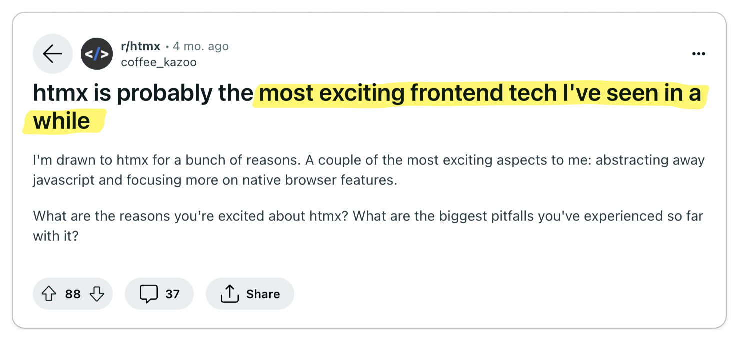Click the 88 vote score

[x=73, y=294]
